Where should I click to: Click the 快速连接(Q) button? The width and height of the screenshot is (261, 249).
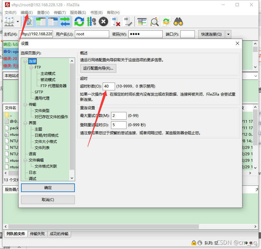(212, 34)
